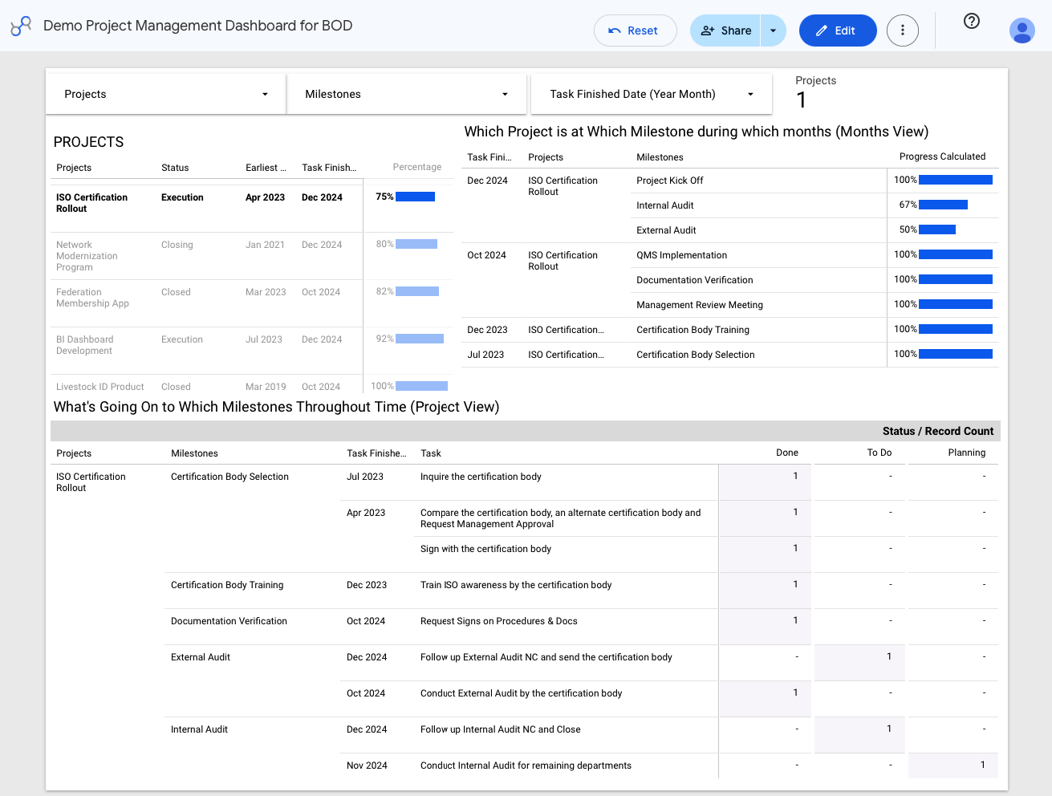
Task: Open the Projects filter dropdown
Action: (x=166, y=94)
